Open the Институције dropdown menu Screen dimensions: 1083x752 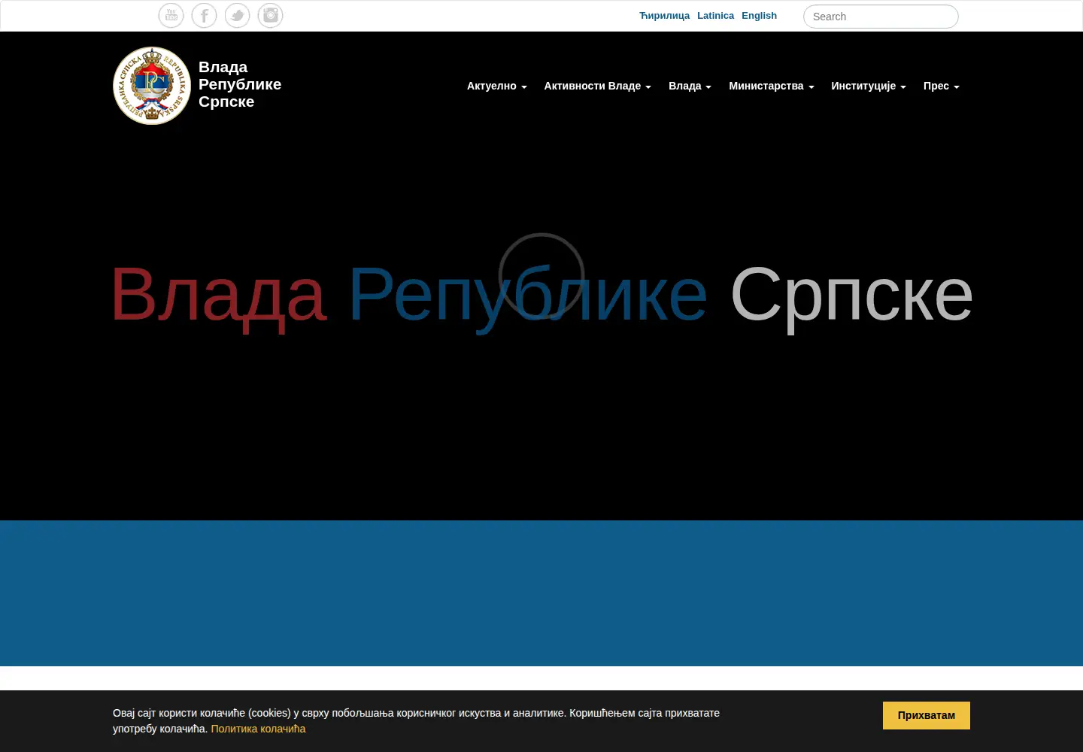(x=869, y=86)
